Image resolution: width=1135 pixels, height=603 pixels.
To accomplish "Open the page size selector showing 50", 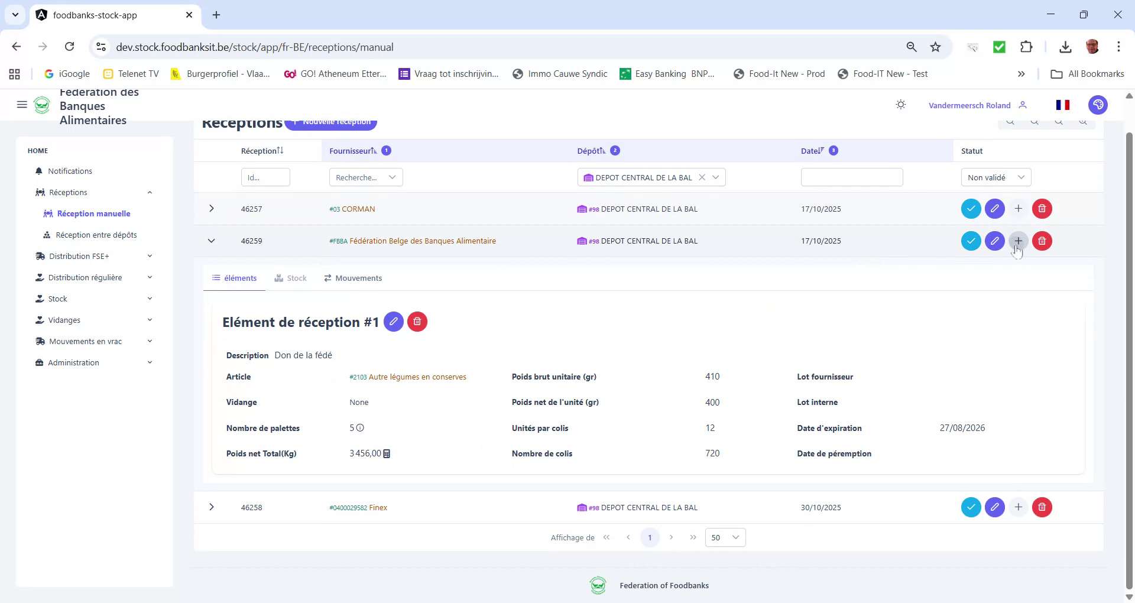I will point(725,537).
